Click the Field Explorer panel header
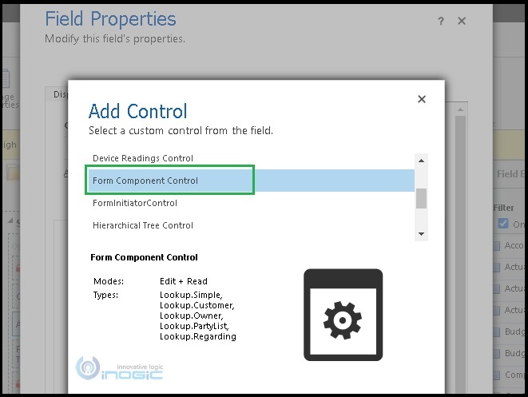This screenshot has height=397, width=528. coord(511,173)
